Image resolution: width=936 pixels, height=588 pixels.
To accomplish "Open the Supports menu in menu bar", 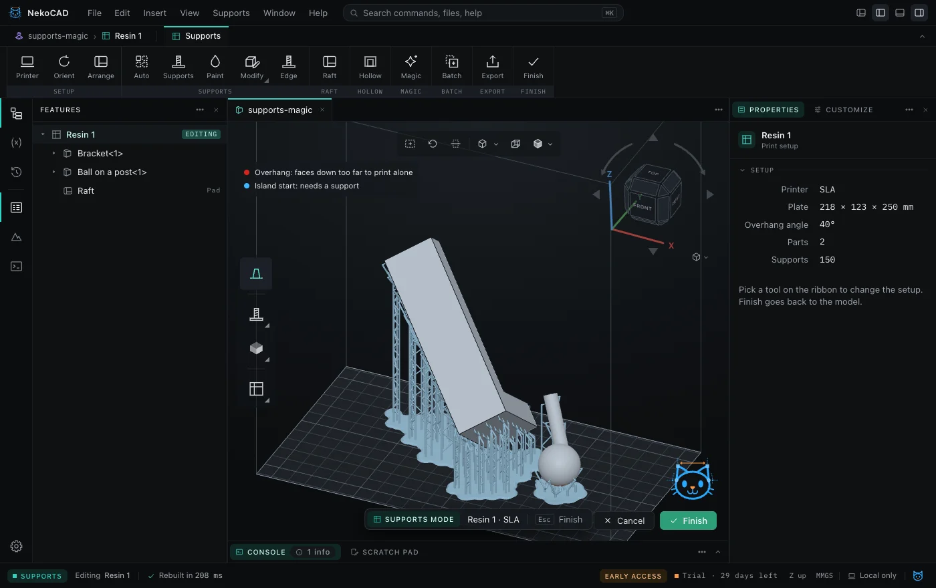I will pos(231,13).
